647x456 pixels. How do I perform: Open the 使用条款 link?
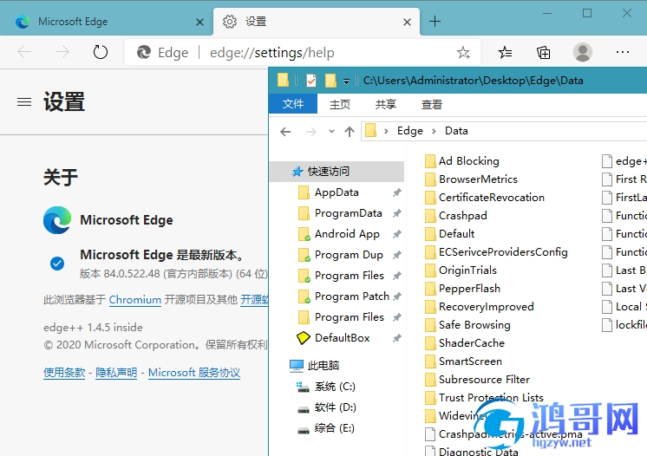pyautogui.click(x=64, y=373)
